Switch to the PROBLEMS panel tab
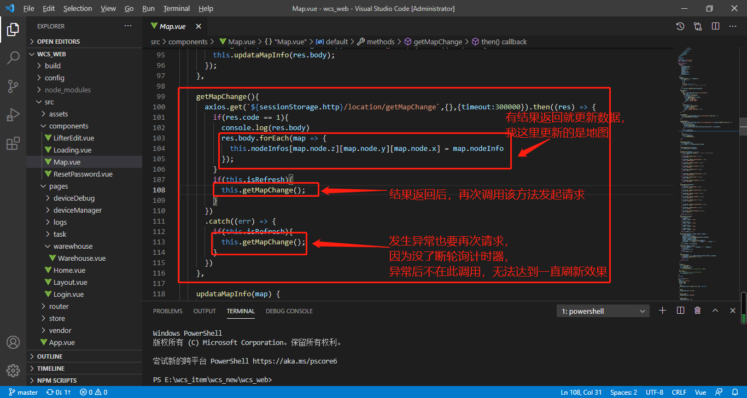747x398 pixels. click(168, 311)
